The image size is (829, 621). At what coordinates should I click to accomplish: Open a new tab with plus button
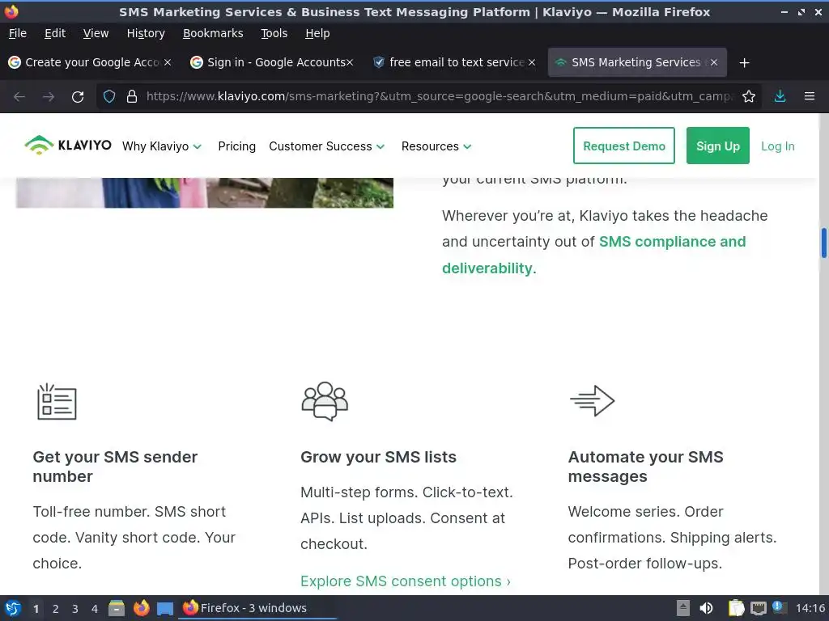click(745, 63)
